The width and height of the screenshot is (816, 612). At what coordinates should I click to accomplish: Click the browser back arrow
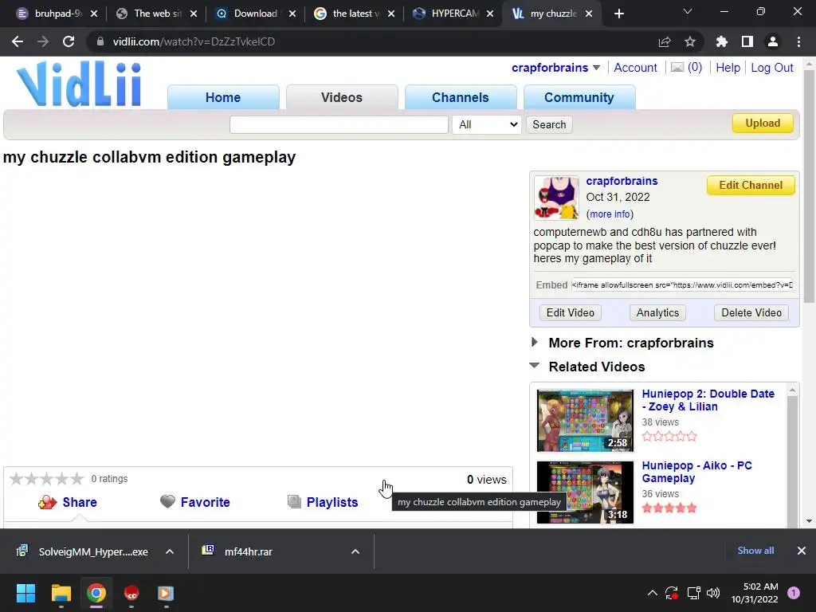point(18,41)
